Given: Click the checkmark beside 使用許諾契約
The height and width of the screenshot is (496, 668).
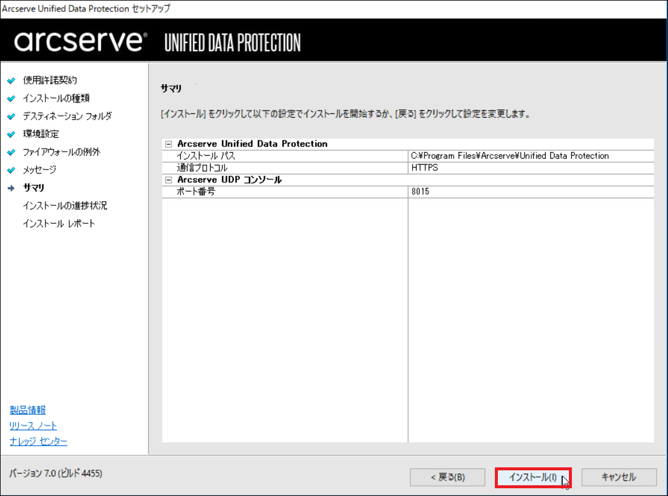Looking at the screenshot, I should coord(11,80).
